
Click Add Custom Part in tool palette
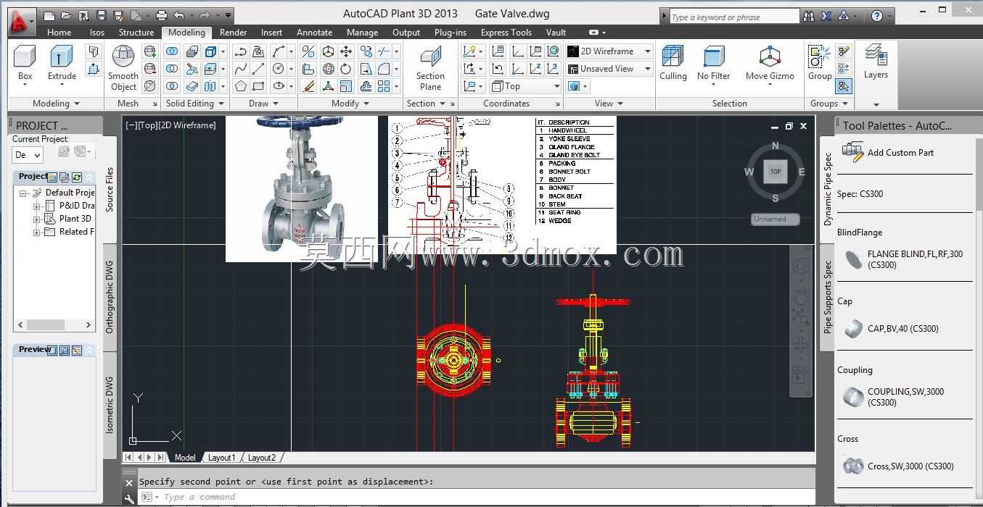point(888,152)
